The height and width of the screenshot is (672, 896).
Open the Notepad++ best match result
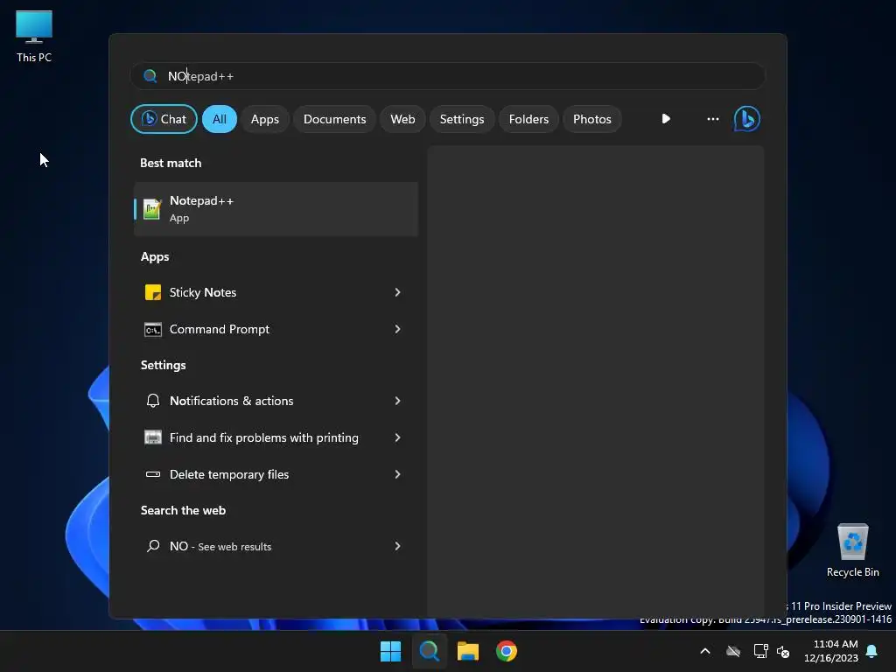(276, 209)
